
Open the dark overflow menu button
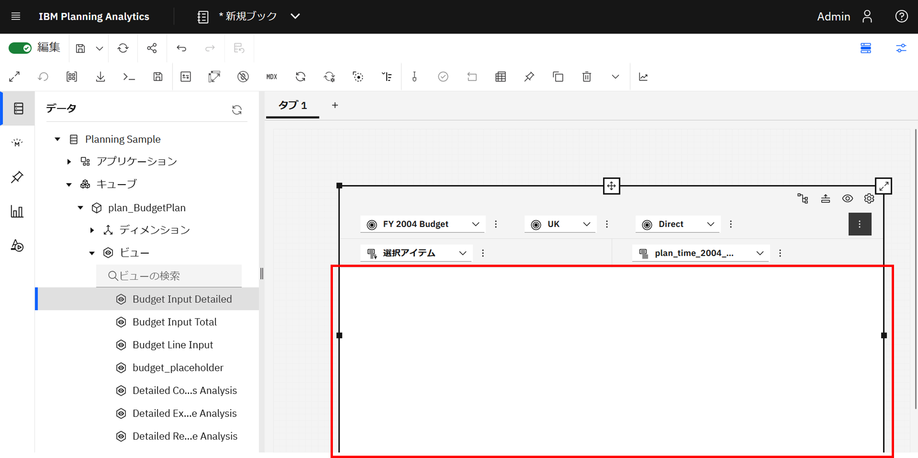[x=860, y=224]
